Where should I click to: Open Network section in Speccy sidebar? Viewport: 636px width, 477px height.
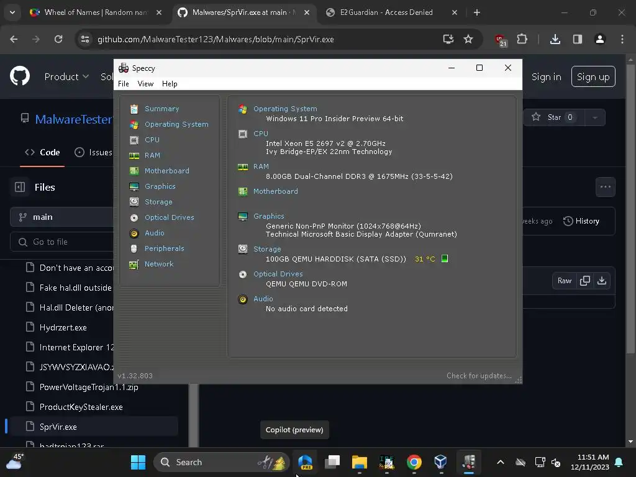click(159, 264)
